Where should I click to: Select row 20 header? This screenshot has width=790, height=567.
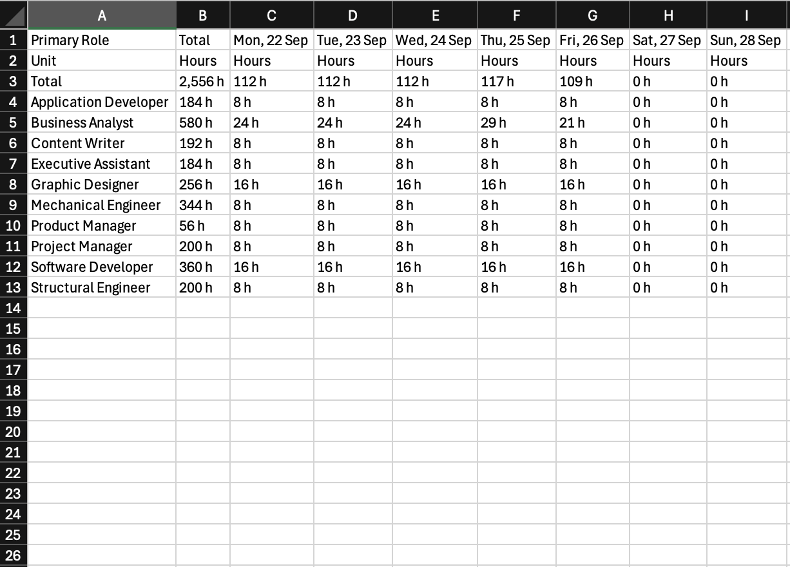(x=14, y=432)
